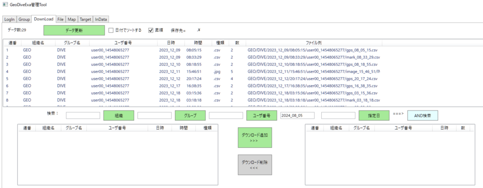Focus the empty input before 指定日 button
This screenshot has height=188, width=483.
coord(338,115)
